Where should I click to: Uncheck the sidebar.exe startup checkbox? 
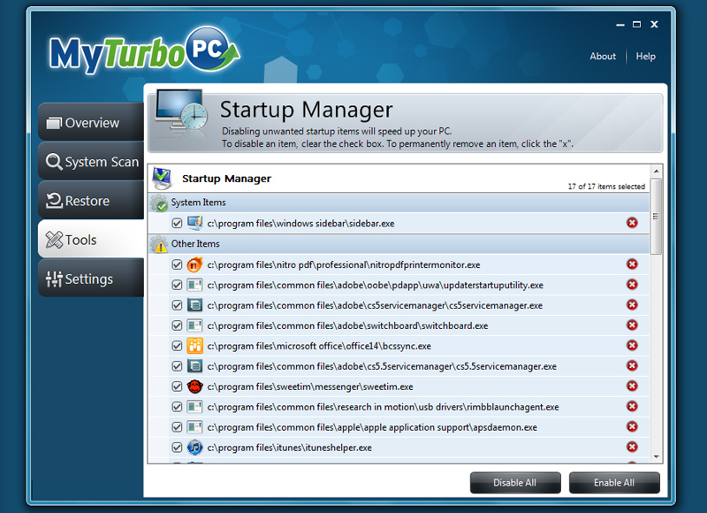coord(178,224)
